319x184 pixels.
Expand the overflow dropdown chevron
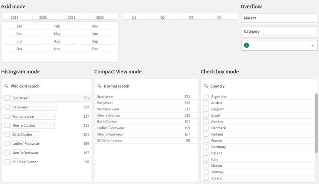click(x=312, y=45)
